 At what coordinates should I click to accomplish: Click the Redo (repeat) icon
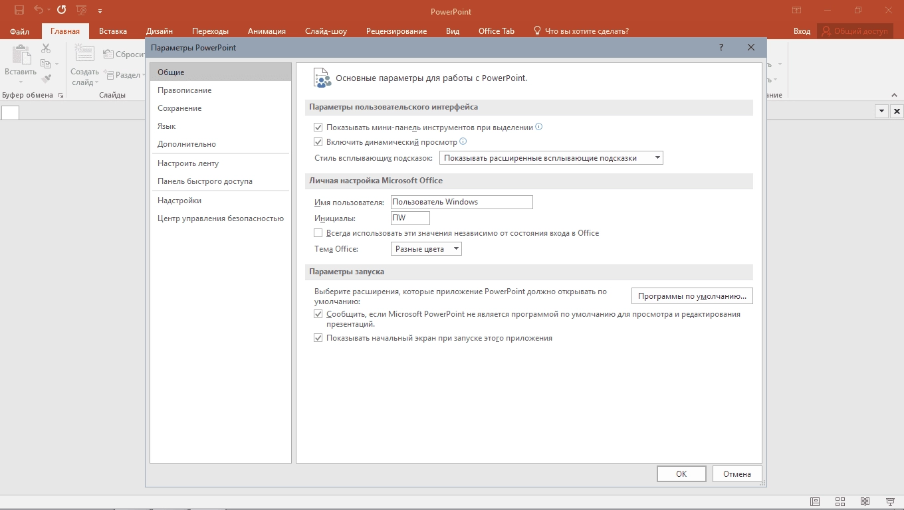(61, 10)
